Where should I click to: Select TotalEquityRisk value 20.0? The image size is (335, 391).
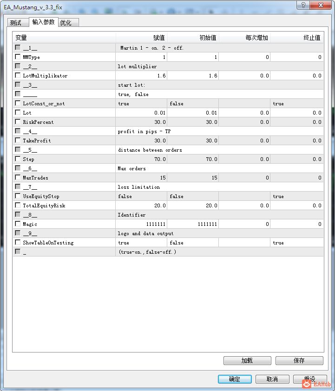tap(141, 205)
